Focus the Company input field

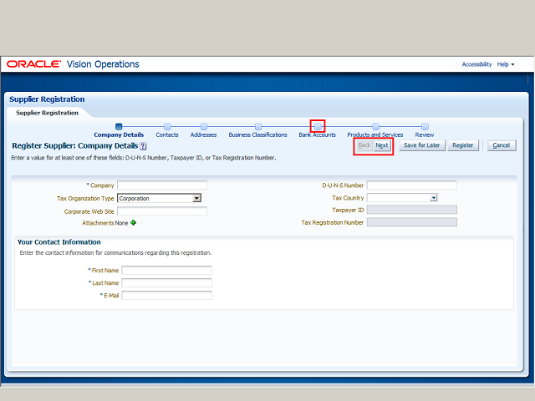click(x=162, y=185)
